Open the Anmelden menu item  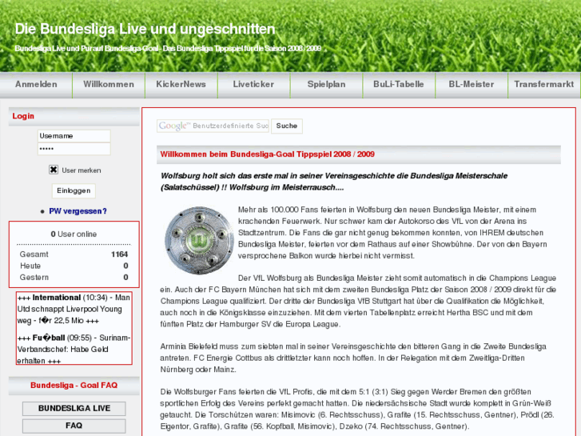(x=36, y=85)
